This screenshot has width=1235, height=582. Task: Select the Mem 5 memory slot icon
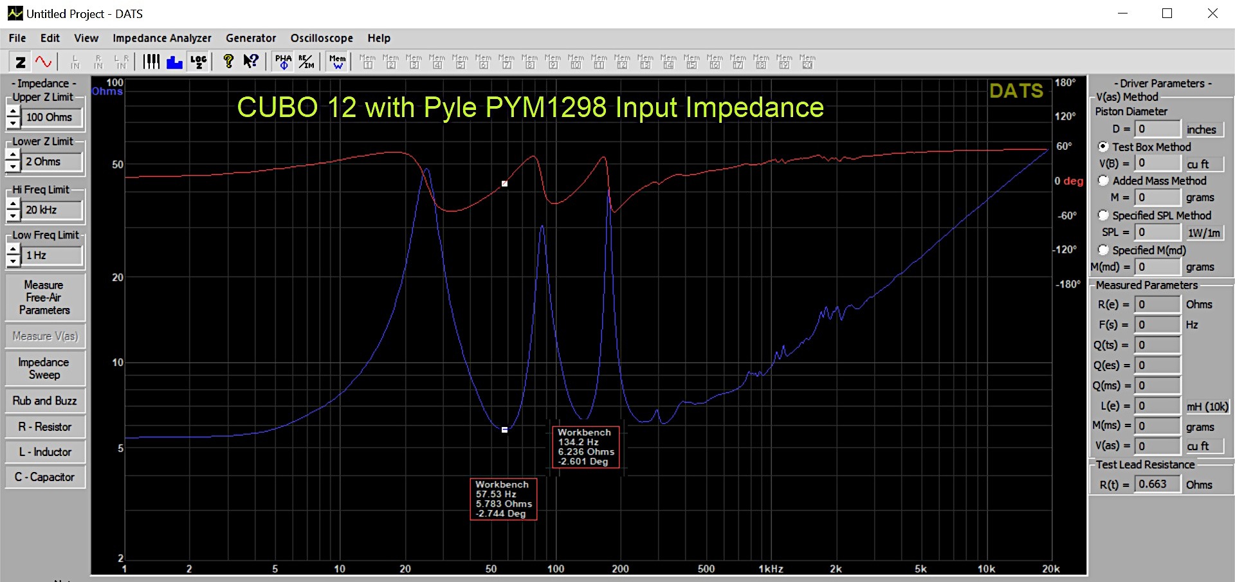pos(460,62)
